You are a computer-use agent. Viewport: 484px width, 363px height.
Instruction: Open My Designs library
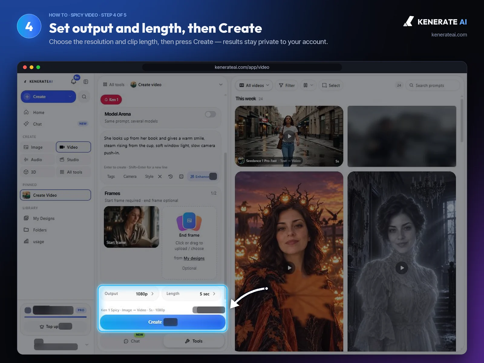click(44, 218)
